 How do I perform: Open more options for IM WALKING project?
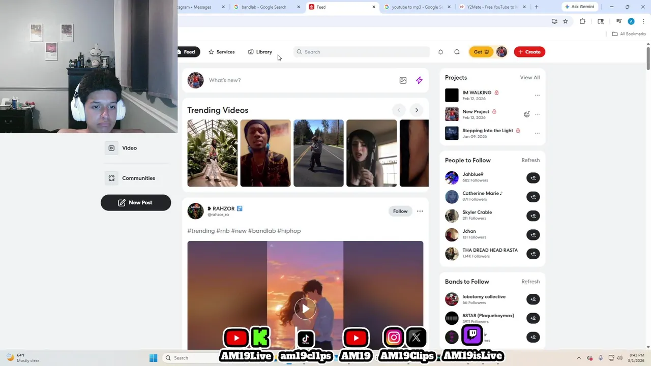[x=537, y=95]
